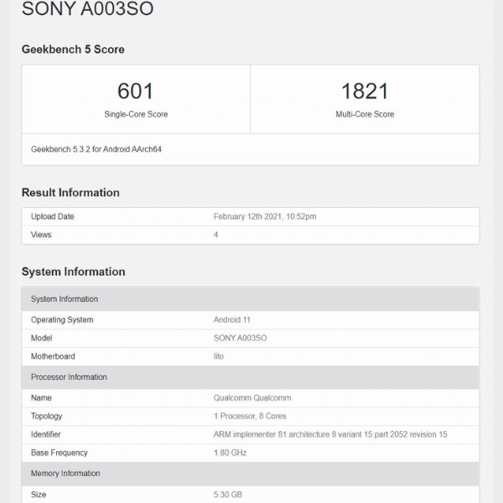Image resolution: width=503 pixels, height=503 pixels.
Task: Click the SONY A003SO page title
Action: pyautogui.click(x=87, y=8)
